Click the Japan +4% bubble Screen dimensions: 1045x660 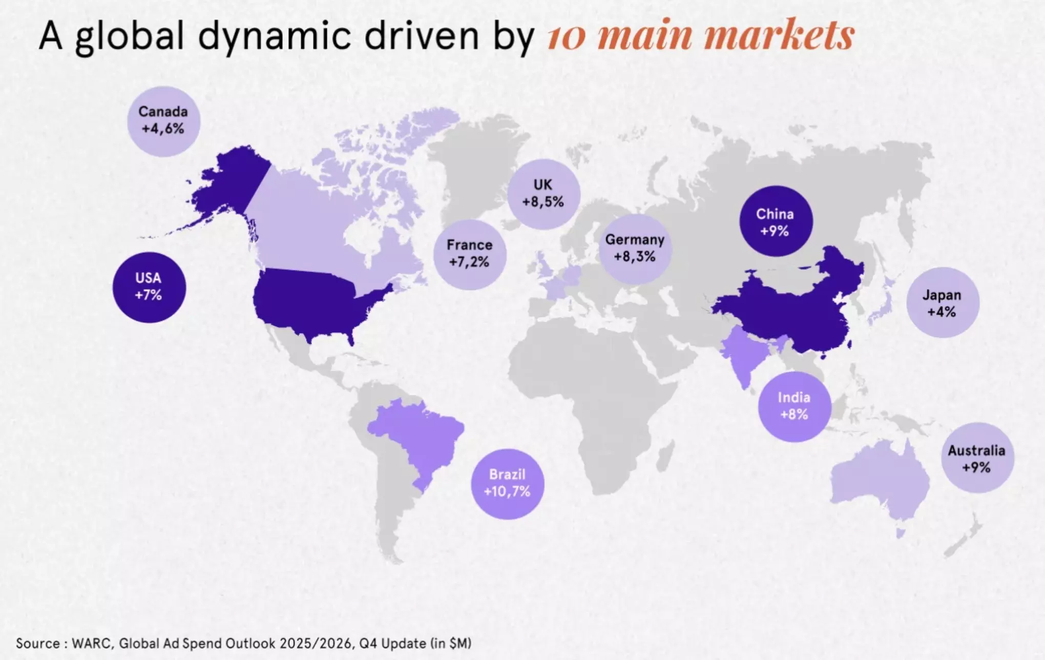(x=942, y=303)
